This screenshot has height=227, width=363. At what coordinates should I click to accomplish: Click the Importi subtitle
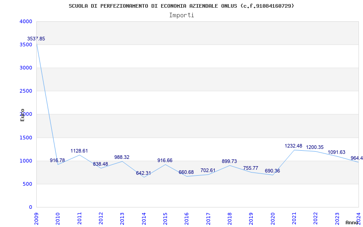[181, 15]
